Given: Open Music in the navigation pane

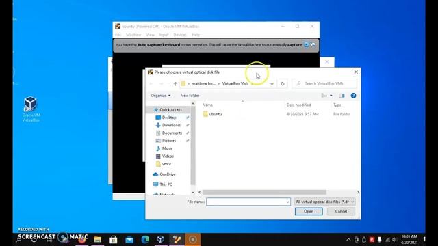Looking at the screenshot, I should tap(167, 149).
